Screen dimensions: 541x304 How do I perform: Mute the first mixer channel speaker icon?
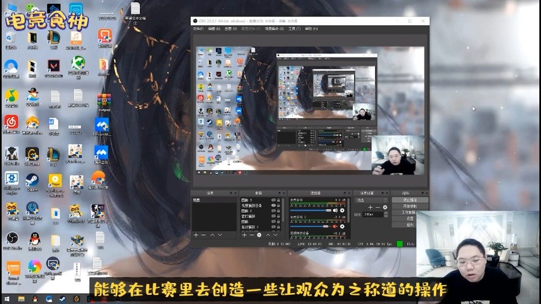(335, 210)
